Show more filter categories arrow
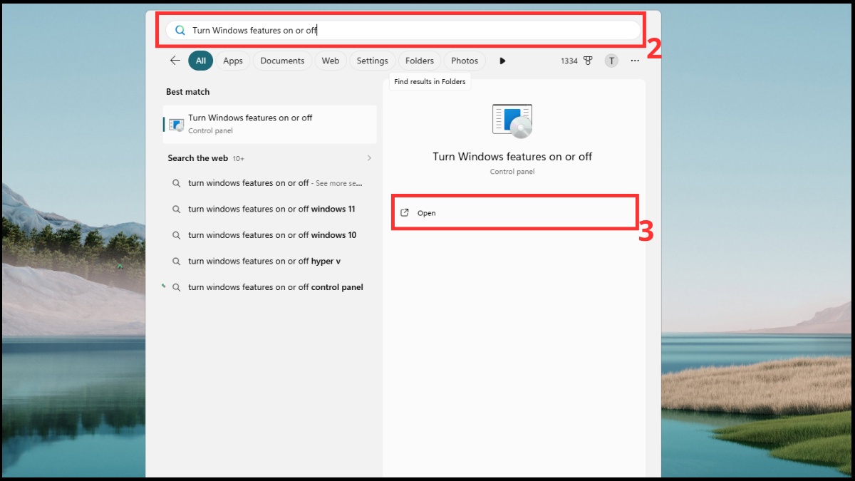The height and width of the screenshot is (481, 855). tap(502, 61)
